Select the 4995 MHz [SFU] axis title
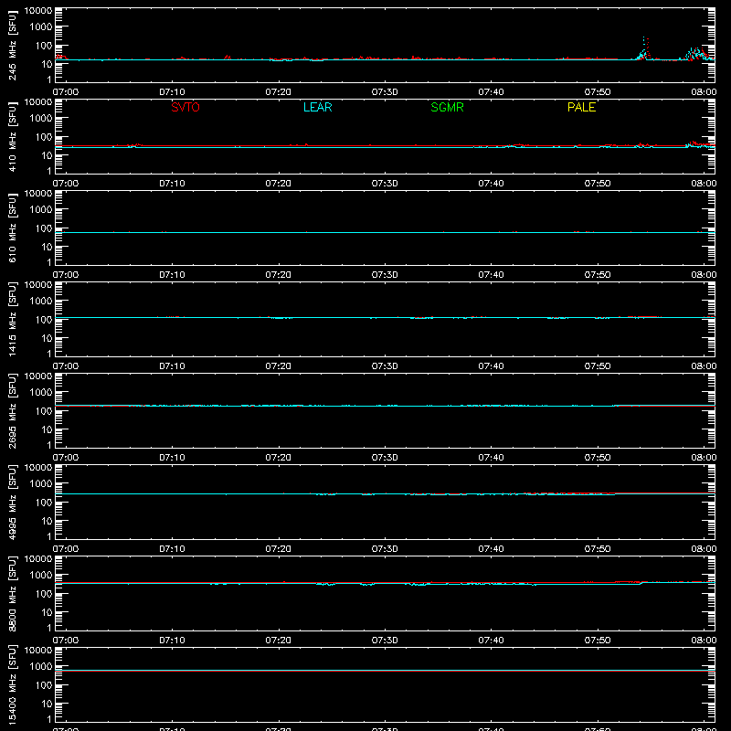Screen dimensions: 731x731 [12, 503]
